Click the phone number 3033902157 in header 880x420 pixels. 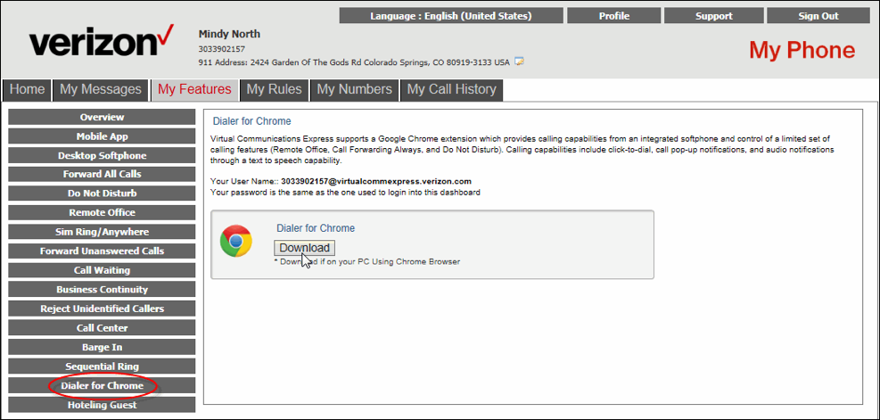[x=222, y=49]
